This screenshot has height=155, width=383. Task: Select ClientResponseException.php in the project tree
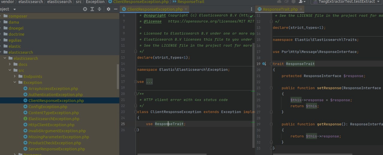(56, 101)
